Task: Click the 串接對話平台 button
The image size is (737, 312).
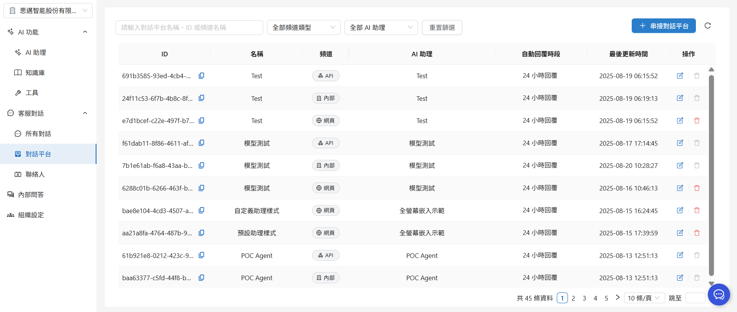Action: tap(663, 26)
